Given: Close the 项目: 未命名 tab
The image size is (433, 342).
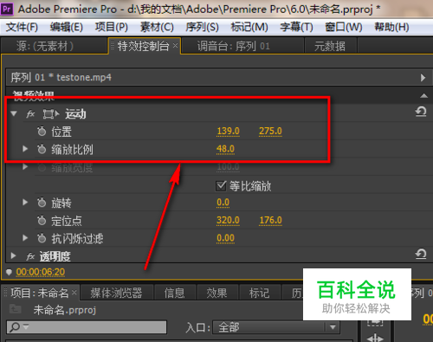Looking at the screenshot, I should (x=74, y=293).
